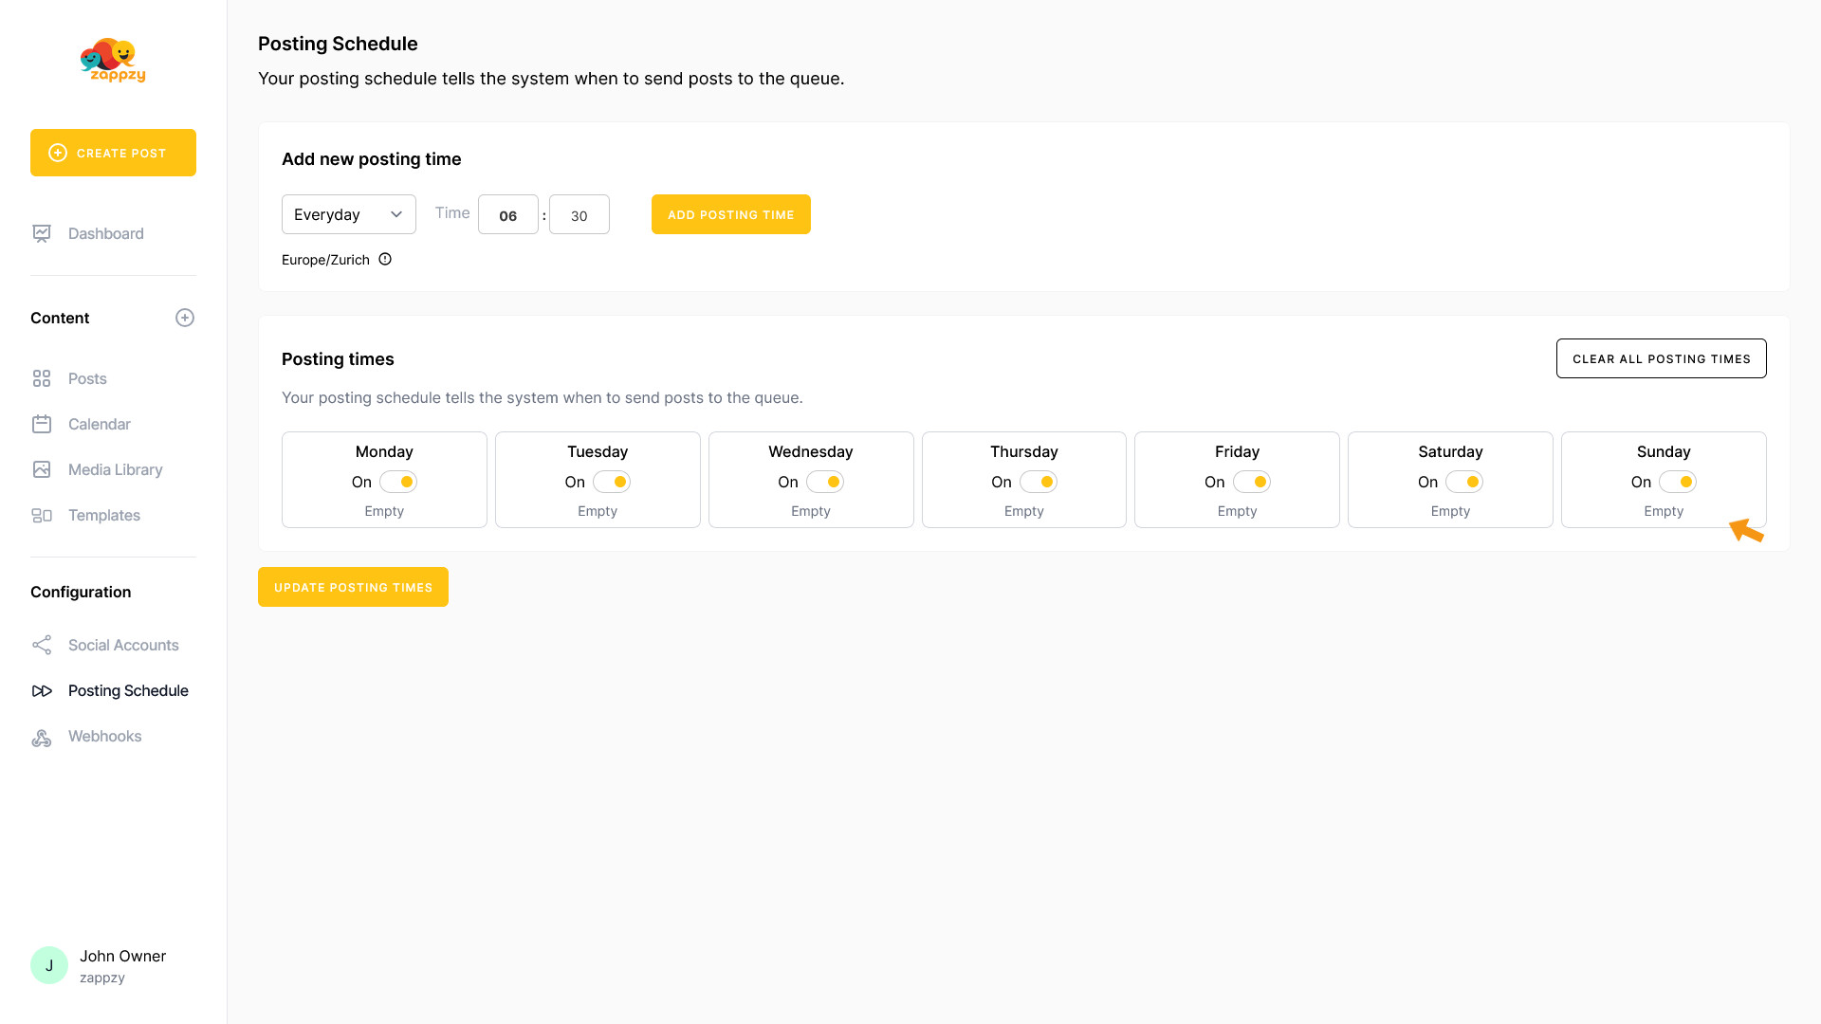This screenshot has height=1024, width=1821.
Task: Click Clear All Posting Times button
Action: point(1661,358)
